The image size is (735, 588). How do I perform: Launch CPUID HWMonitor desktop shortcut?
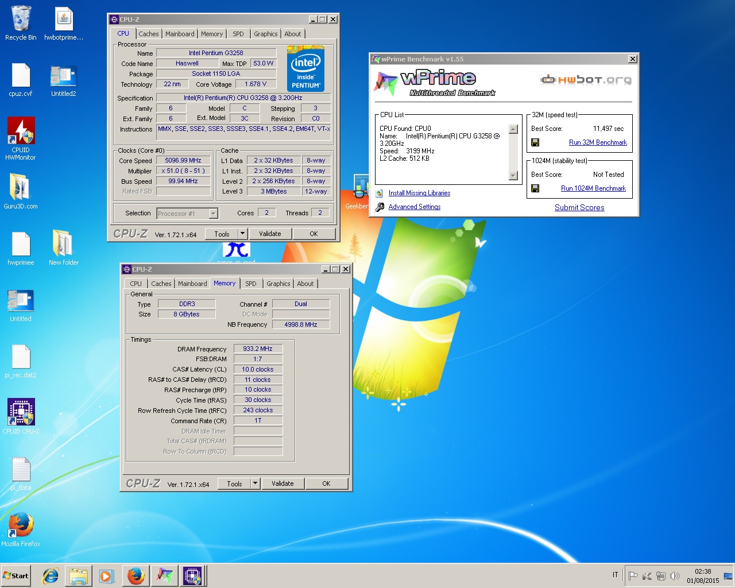pyautogui.click(x=21, y=138)
